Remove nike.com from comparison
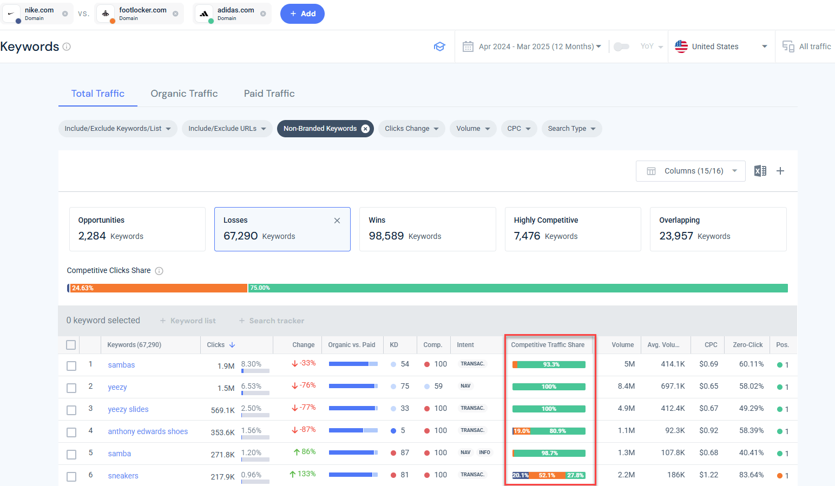835x486 pixels. 65,14
